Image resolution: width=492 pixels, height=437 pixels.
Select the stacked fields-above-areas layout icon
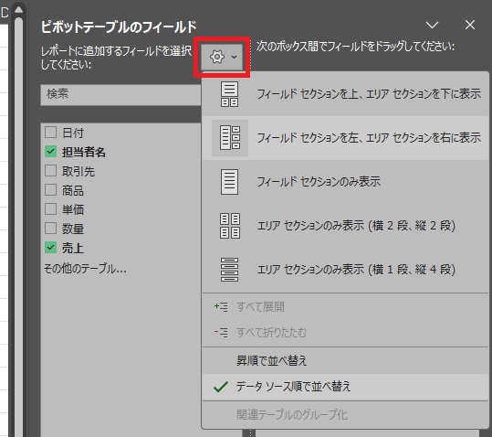click(229, 94)
